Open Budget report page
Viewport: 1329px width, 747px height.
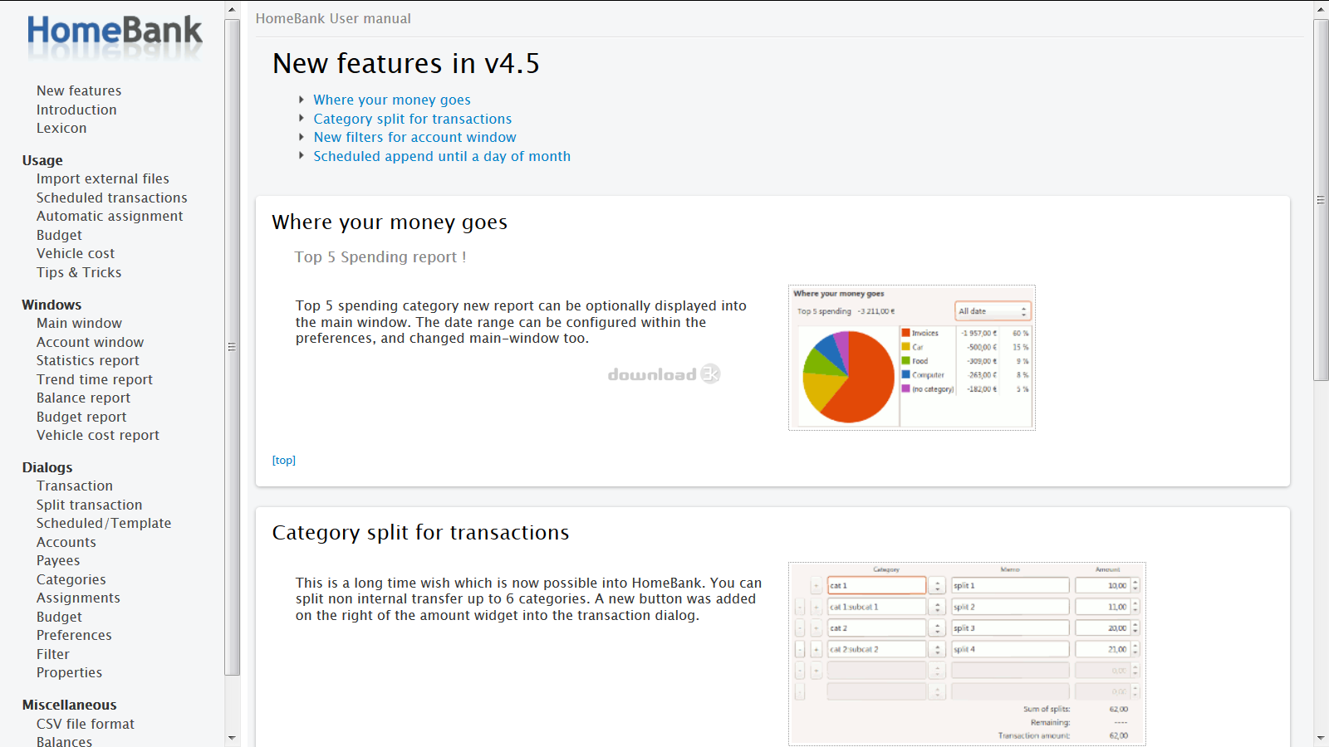(x=81, y=417)
